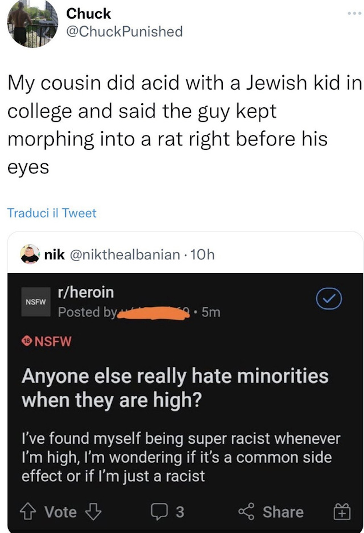Click the share network icon

pyautogui.click(x=246, y=511)
